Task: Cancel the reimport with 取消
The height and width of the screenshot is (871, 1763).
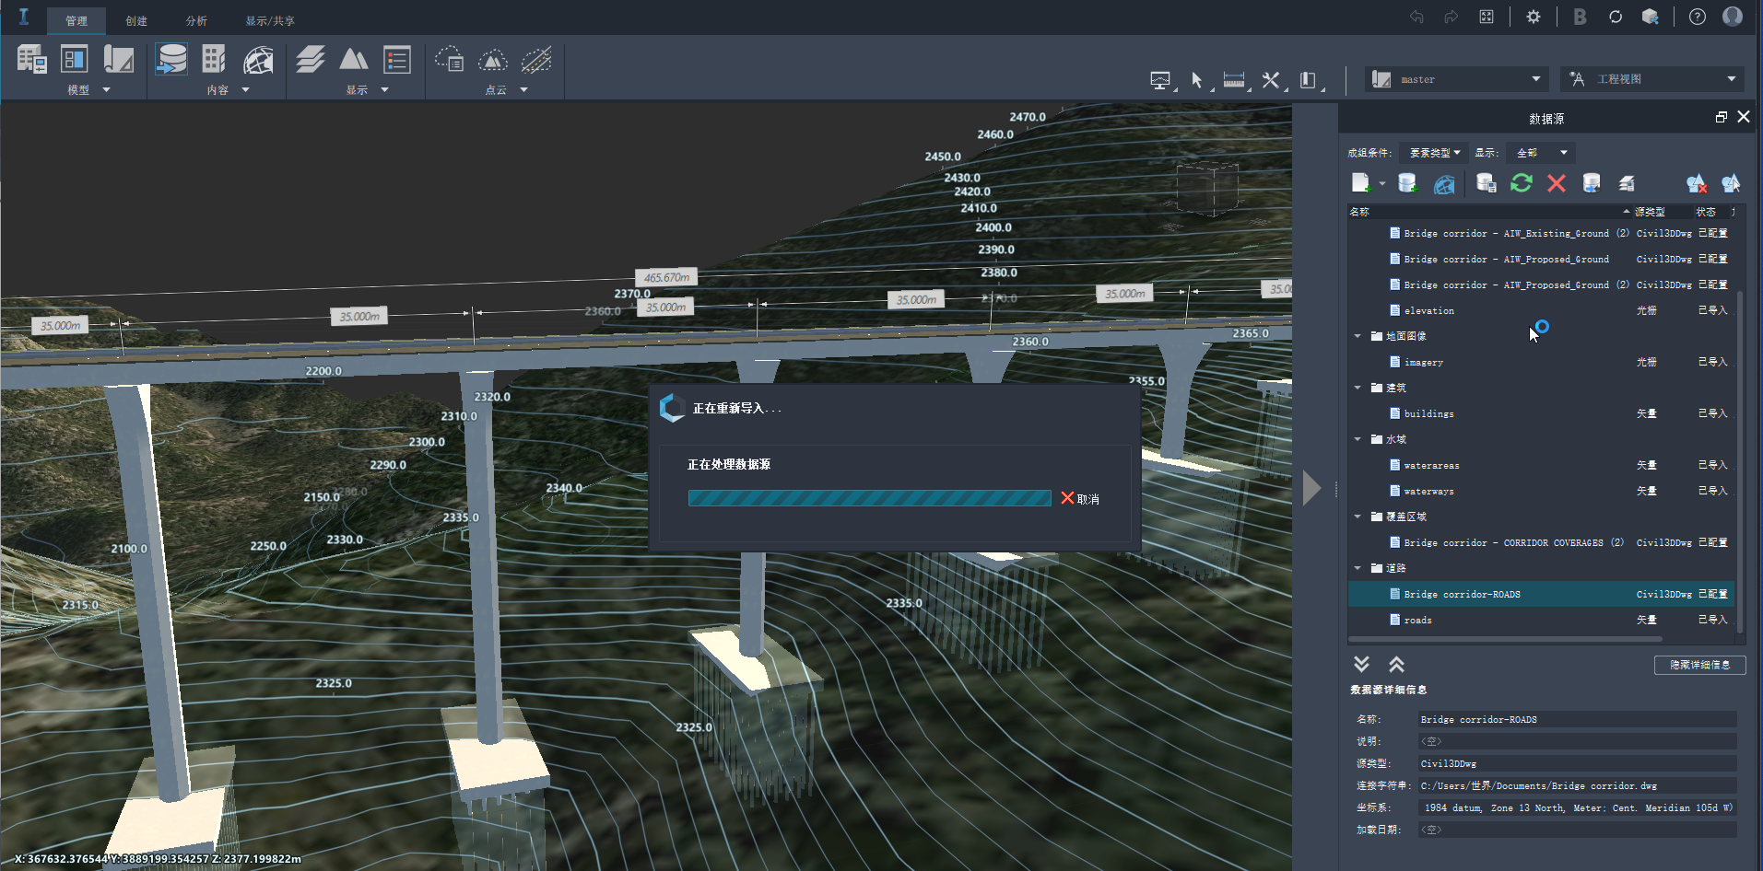Action: coord(1080,498)
